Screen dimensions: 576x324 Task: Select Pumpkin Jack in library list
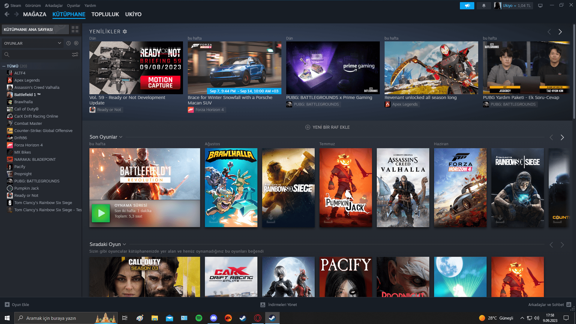pos(26,188)
